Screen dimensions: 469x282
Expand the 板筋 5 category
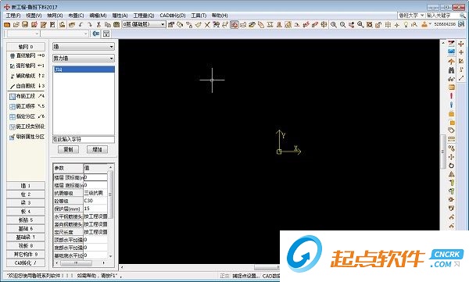tap(26, 220)
